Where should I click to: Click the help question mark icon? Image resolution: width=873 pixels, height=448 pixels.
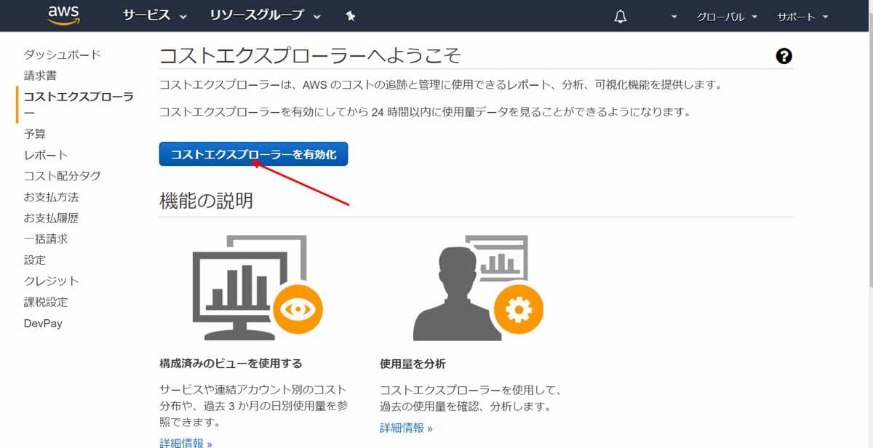coord(784,55)
